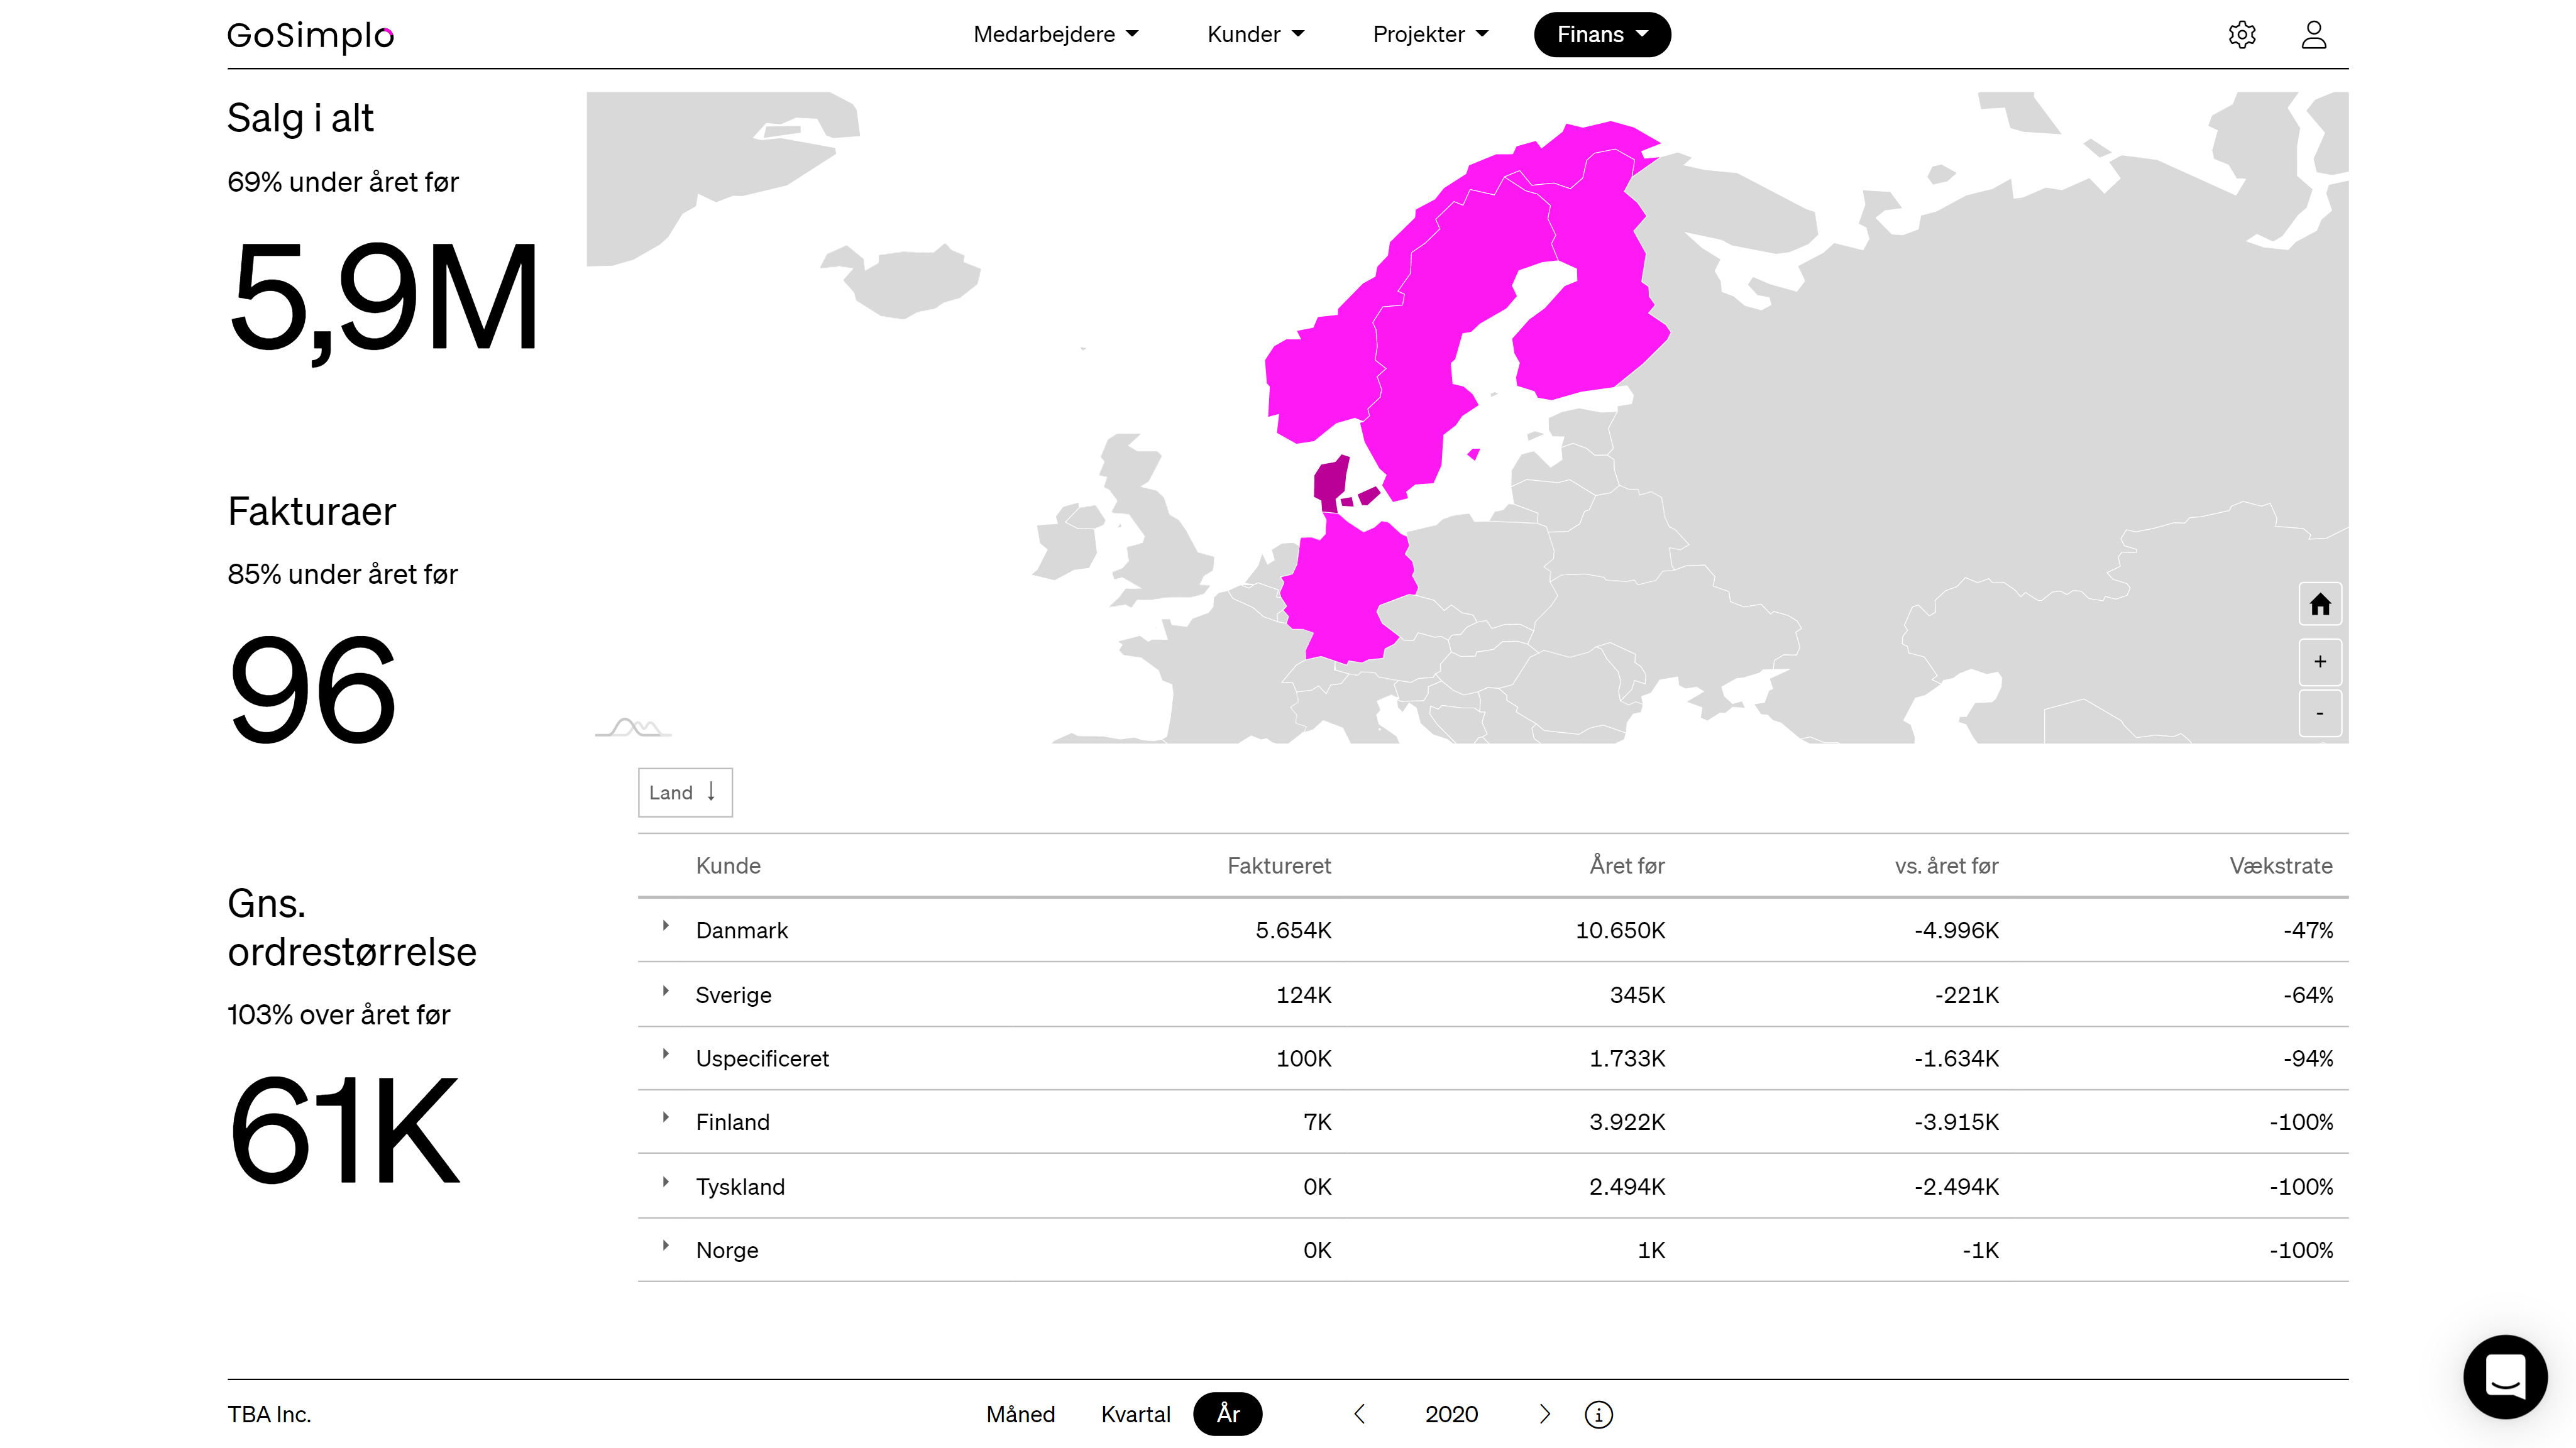Reset map with home icon

tap(2320, 604)
